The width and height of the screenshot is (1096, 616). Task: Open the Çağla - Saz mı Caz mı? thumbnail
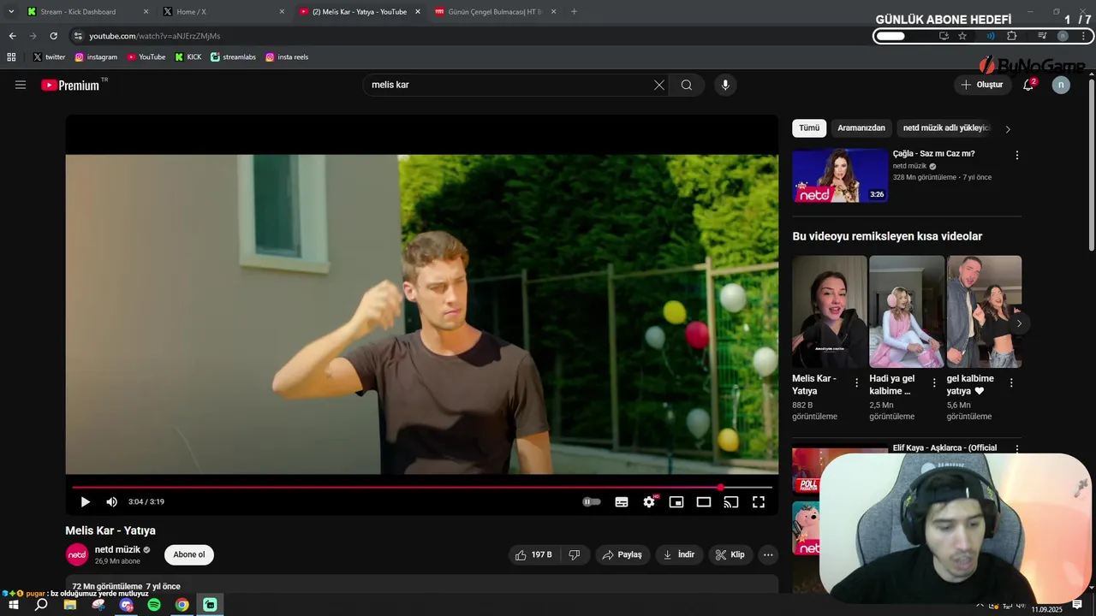[840, 175]
